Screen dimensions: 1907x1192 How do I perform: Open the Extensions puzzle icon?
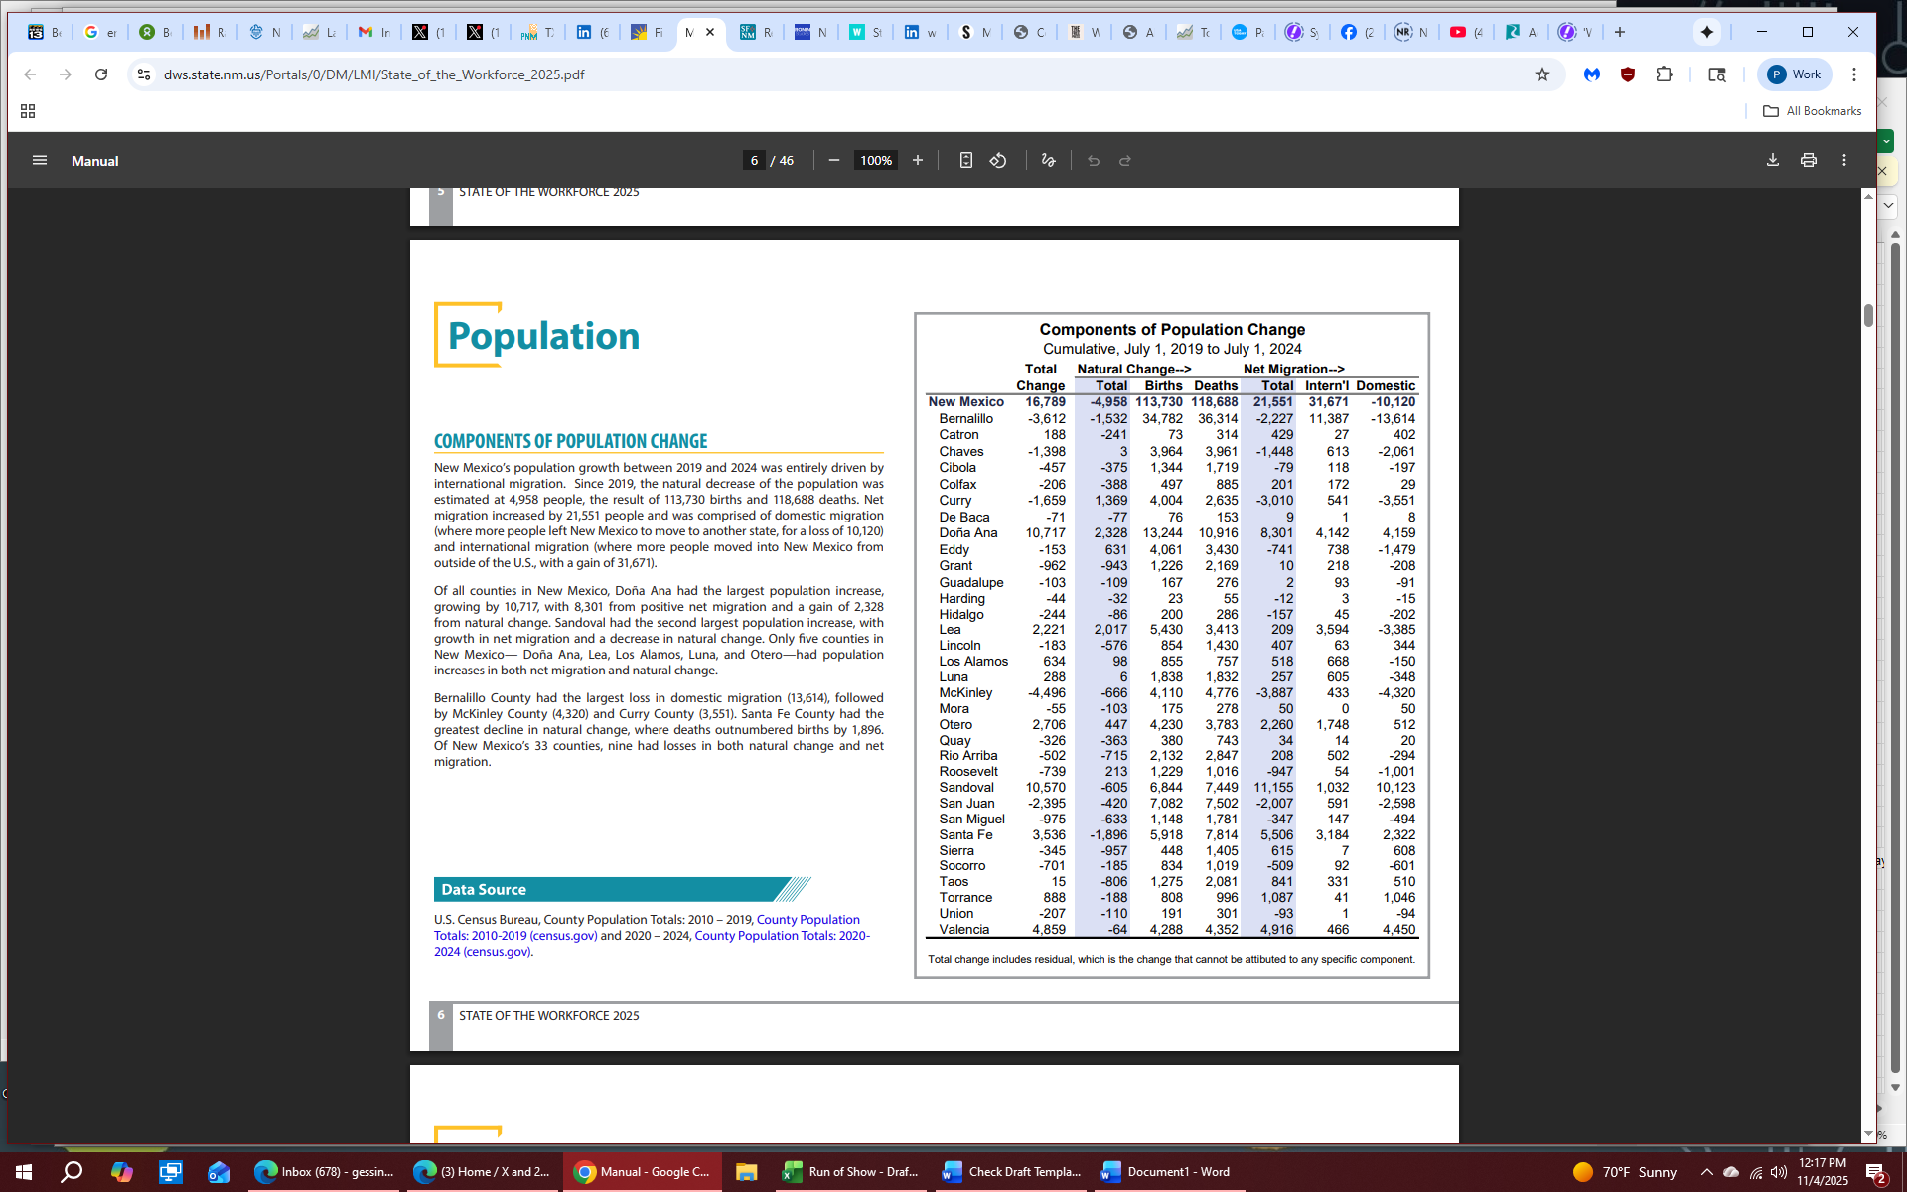(1665, 74)
